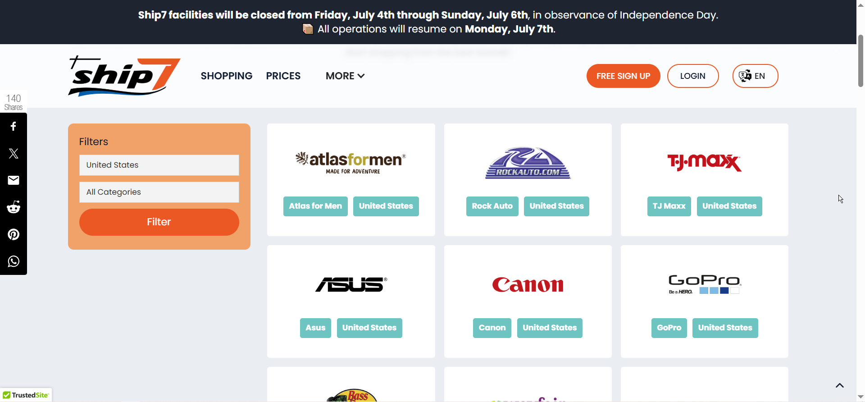Click the Atlas for Men store tag
This screenshot has height=402, width=865.
315,206
